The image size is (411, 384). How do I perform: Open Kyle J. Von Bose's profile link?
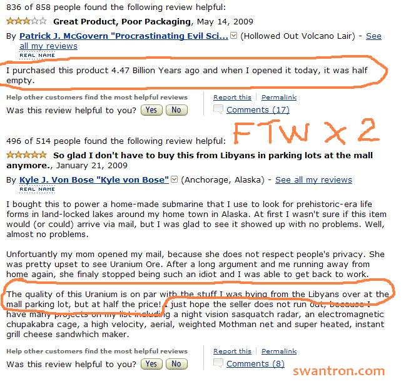pyautogui.click(x=94, y=180)
